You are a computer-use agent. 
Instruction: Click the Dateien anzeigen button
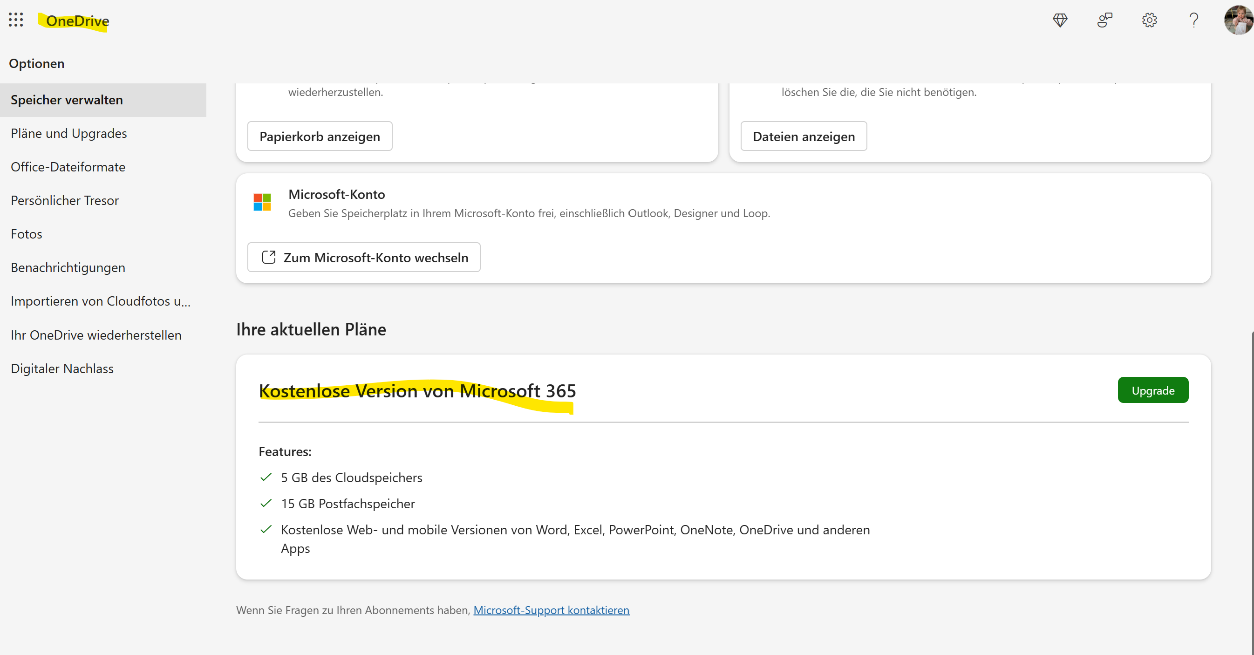(804, 136)
